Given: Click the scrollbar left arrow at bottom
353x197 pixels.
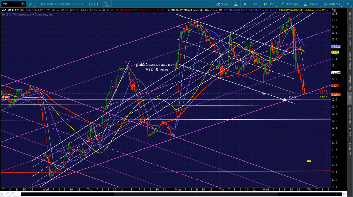Looking at the screenshot, I should 23,194.
